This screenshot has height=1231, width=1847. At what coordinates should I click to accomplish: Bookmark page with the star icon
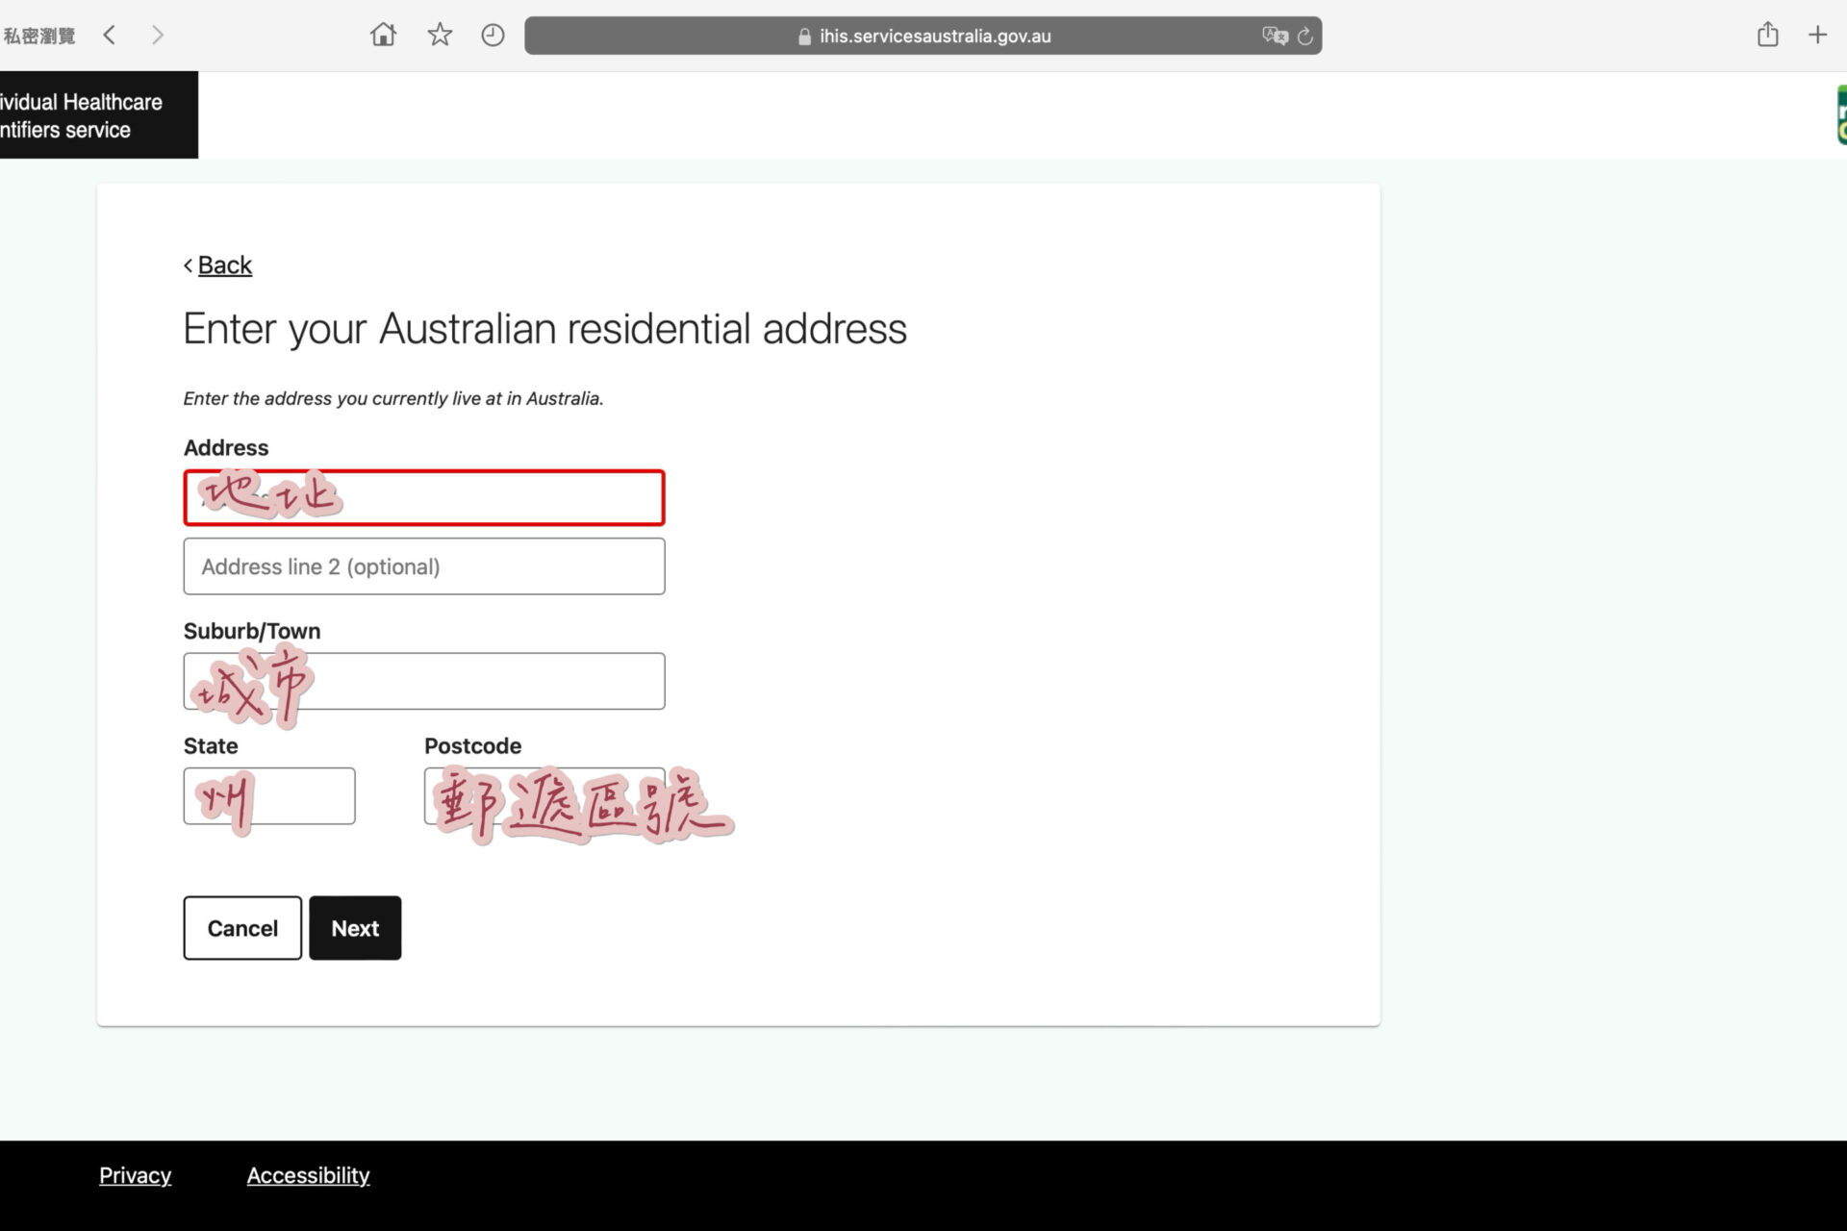440,36
